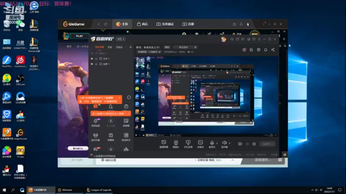This screenshot has height=194, width=346.
Task: Close the orange 多人连麦 notification banner
Action: click(128, 113)
